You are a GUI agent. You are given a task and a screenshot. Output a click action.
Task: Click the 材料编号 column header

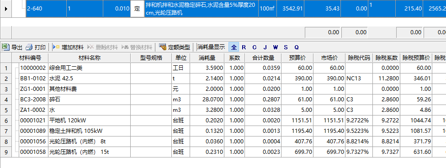coord(30,58)
